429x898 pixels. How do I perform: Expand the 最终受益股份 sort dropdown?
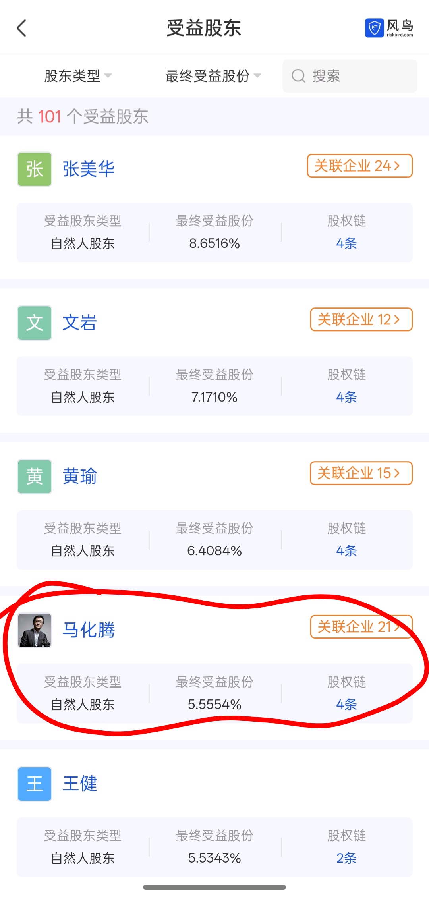click(x=213, y=76)
